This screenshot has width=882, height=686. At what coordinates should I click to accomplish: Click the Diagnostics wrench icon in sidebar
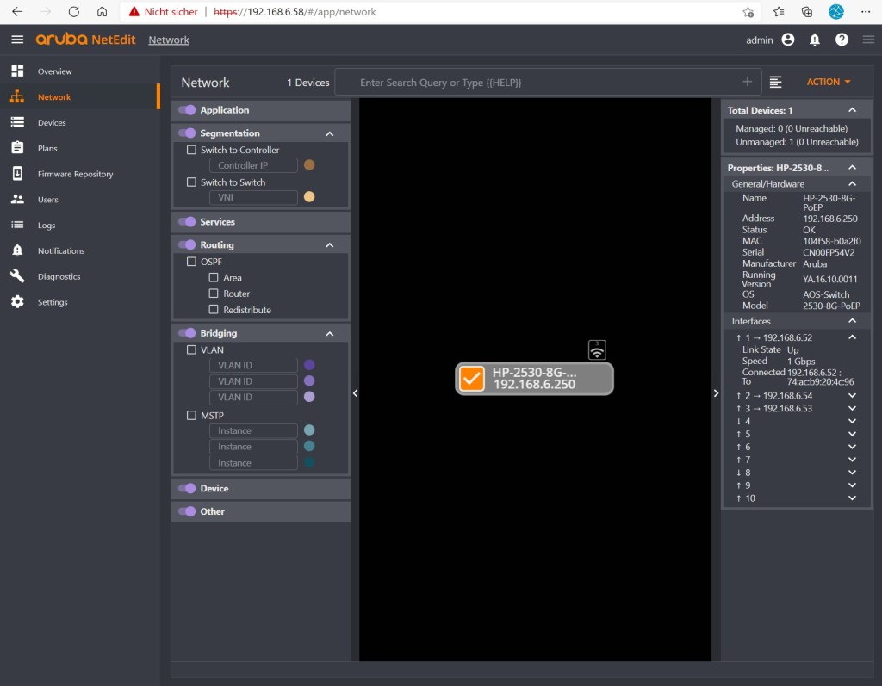click(x=17, y=276)
